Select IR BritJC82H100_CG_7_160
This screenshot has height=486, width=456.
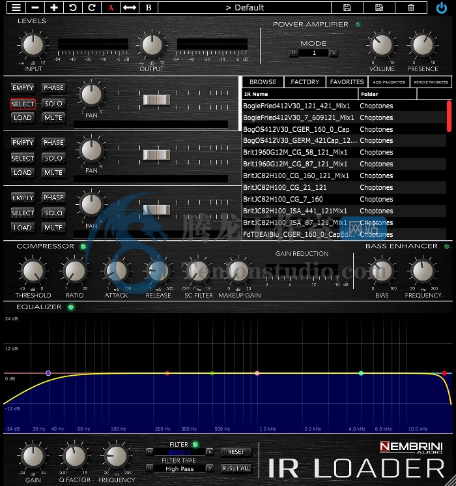[344, 200]
